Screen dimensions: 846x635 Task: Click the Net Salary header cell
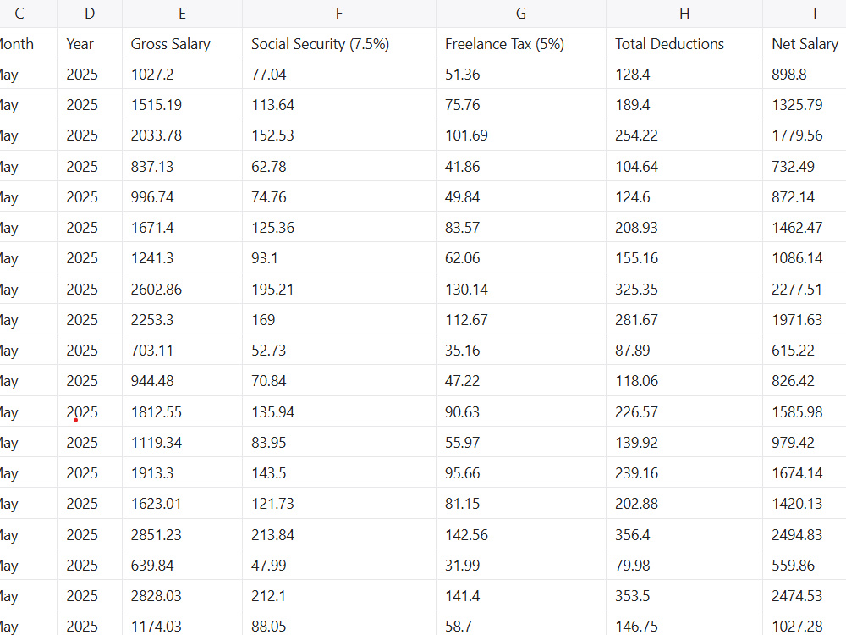805,43
